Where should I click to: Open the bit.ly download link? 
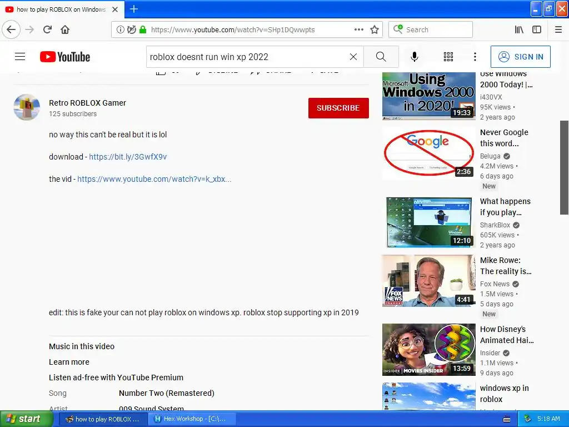click(x=128, y=157)
